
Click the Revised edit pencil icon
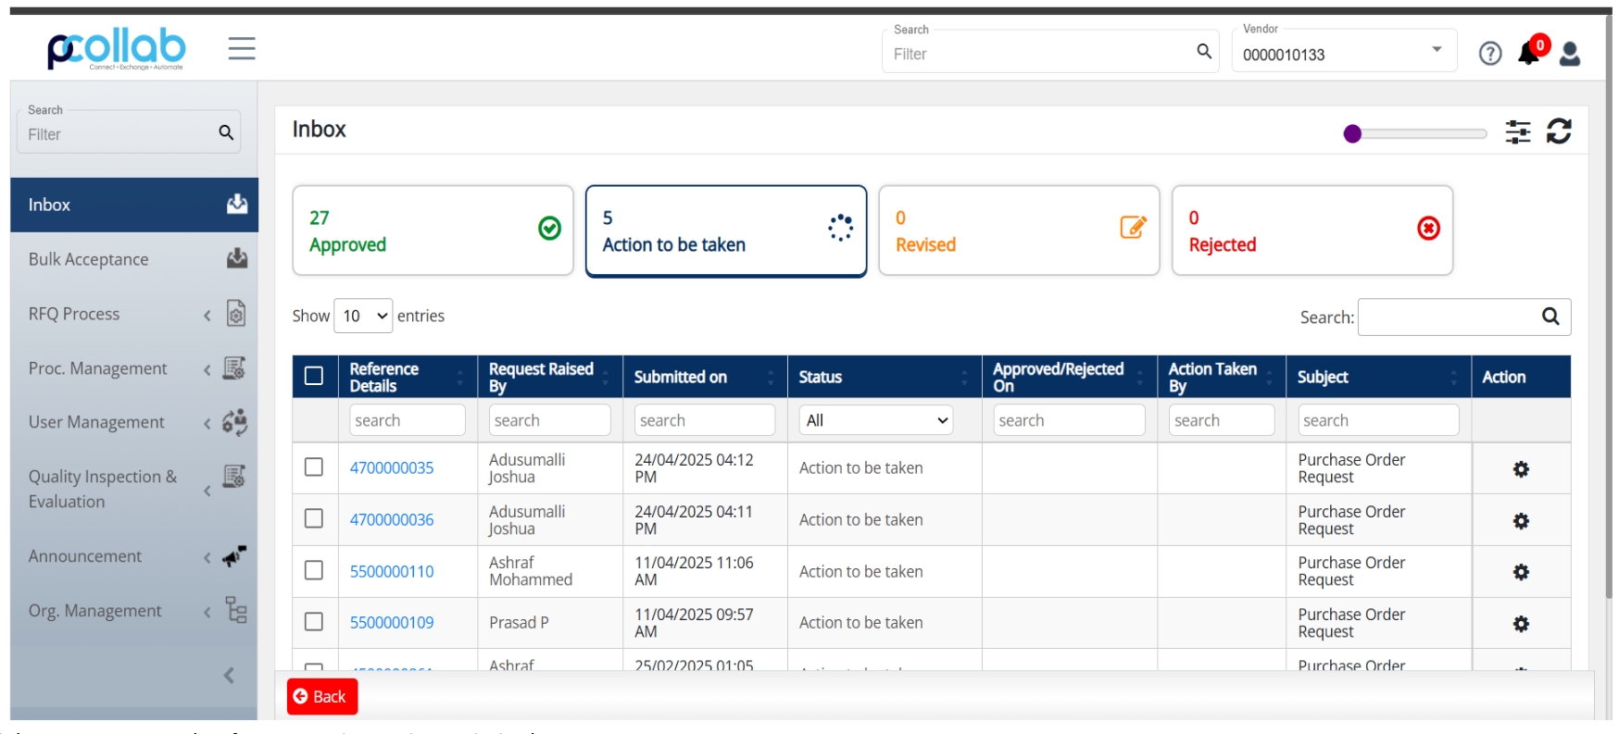pos(1134,227)
